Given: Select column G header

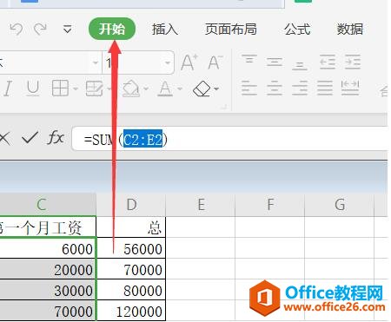Looking at the screenshot, I should [340, 205].
